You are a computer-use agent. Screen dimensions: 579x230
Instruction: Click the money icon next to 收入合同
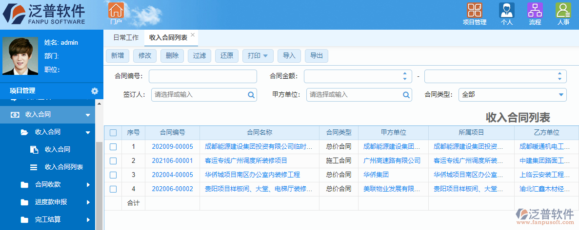click(x=15, y=115)
